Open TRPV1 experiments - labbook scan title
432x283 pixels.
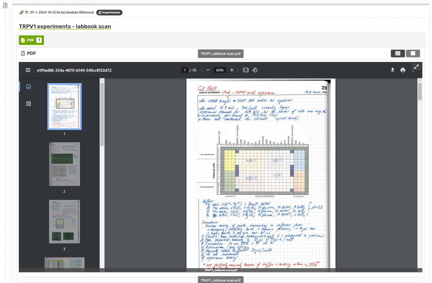(x=65, y=27)
